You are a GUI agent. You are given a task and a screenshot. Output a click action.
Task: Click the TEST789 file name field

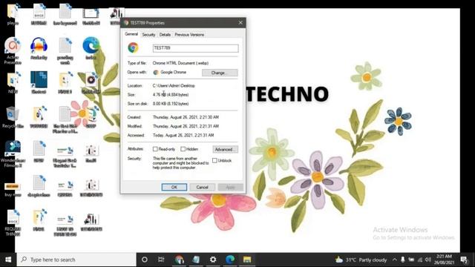tap(195, 48)
